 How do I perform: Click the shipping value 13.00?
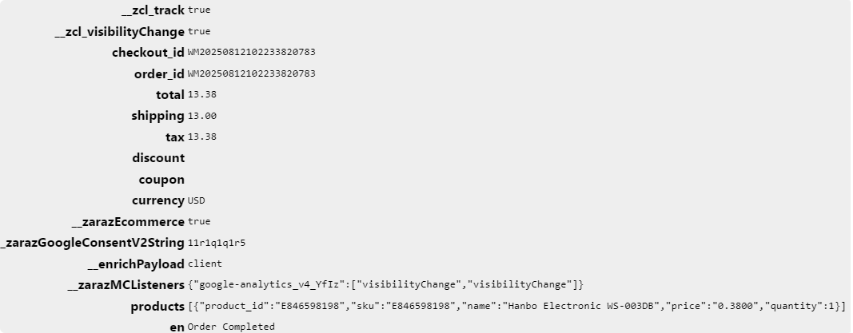point(201,116)
